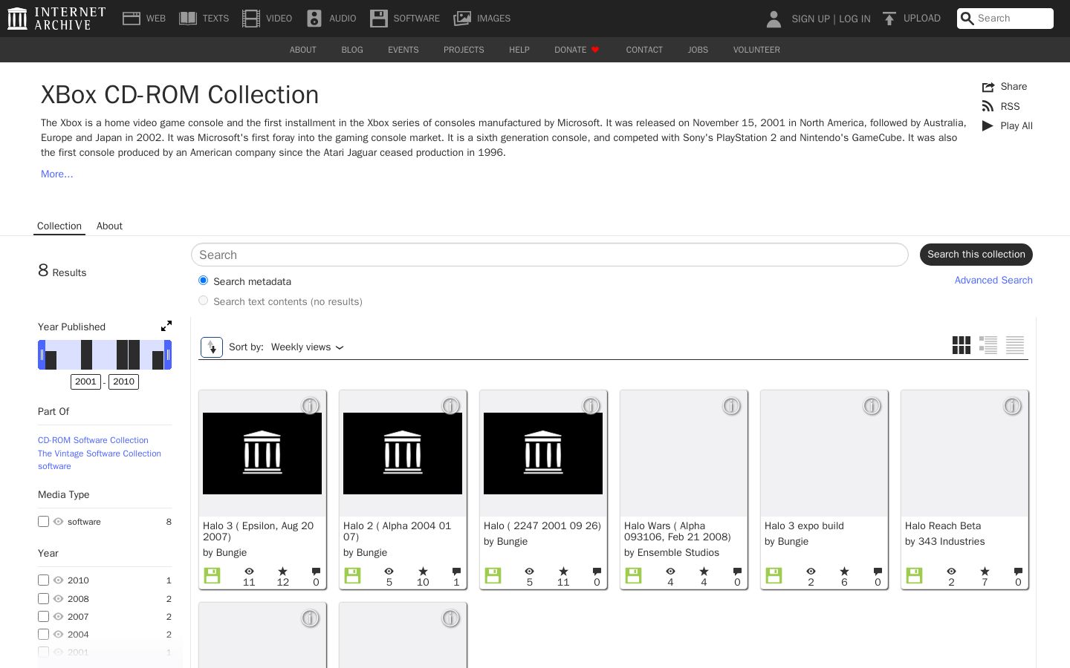
Task: Click the magnifier icon in top search
Action: pos(967,19)
